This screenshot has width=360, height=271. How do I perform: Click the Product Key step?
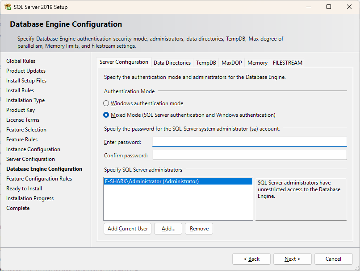pos(21,110)
